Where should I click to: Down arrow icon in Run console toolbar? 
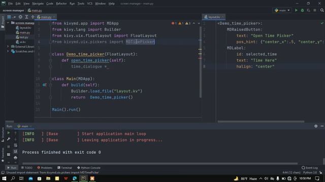(x=15, y=140)
